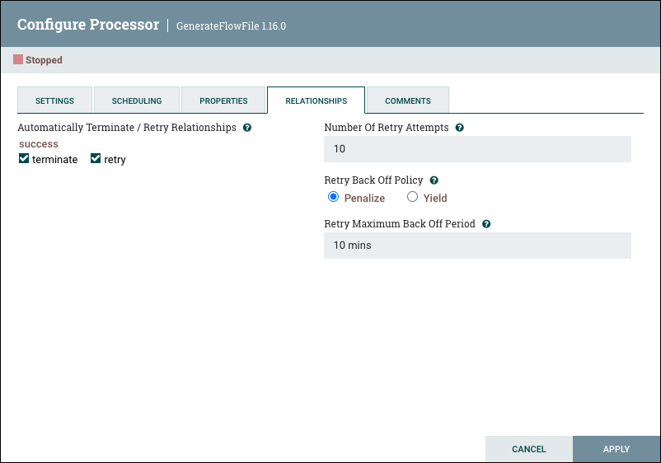Click the red Stopped status indicator
This screenshot has width=661, height=463.
pyautogui.click(x=18, y=60)
